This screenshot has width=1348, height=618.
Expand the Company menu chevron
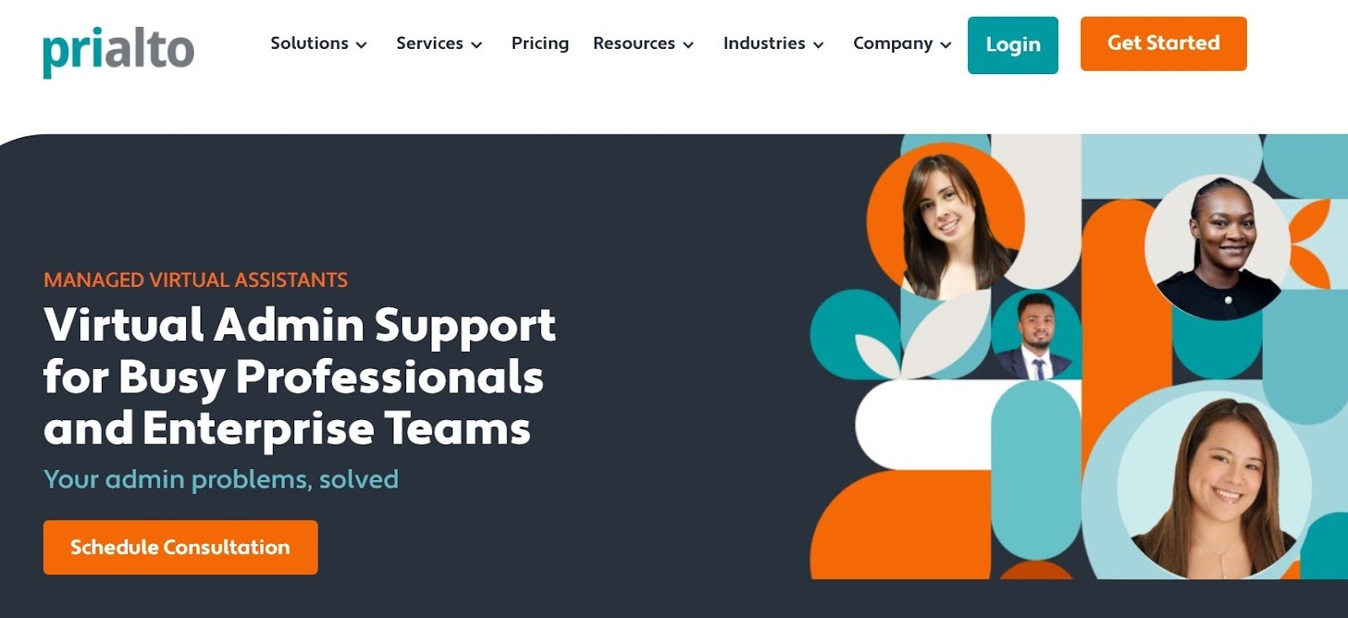945,45
